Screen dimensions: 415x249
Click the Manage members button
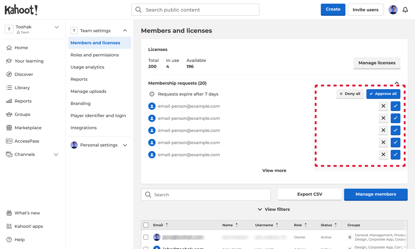click(376, 194)
